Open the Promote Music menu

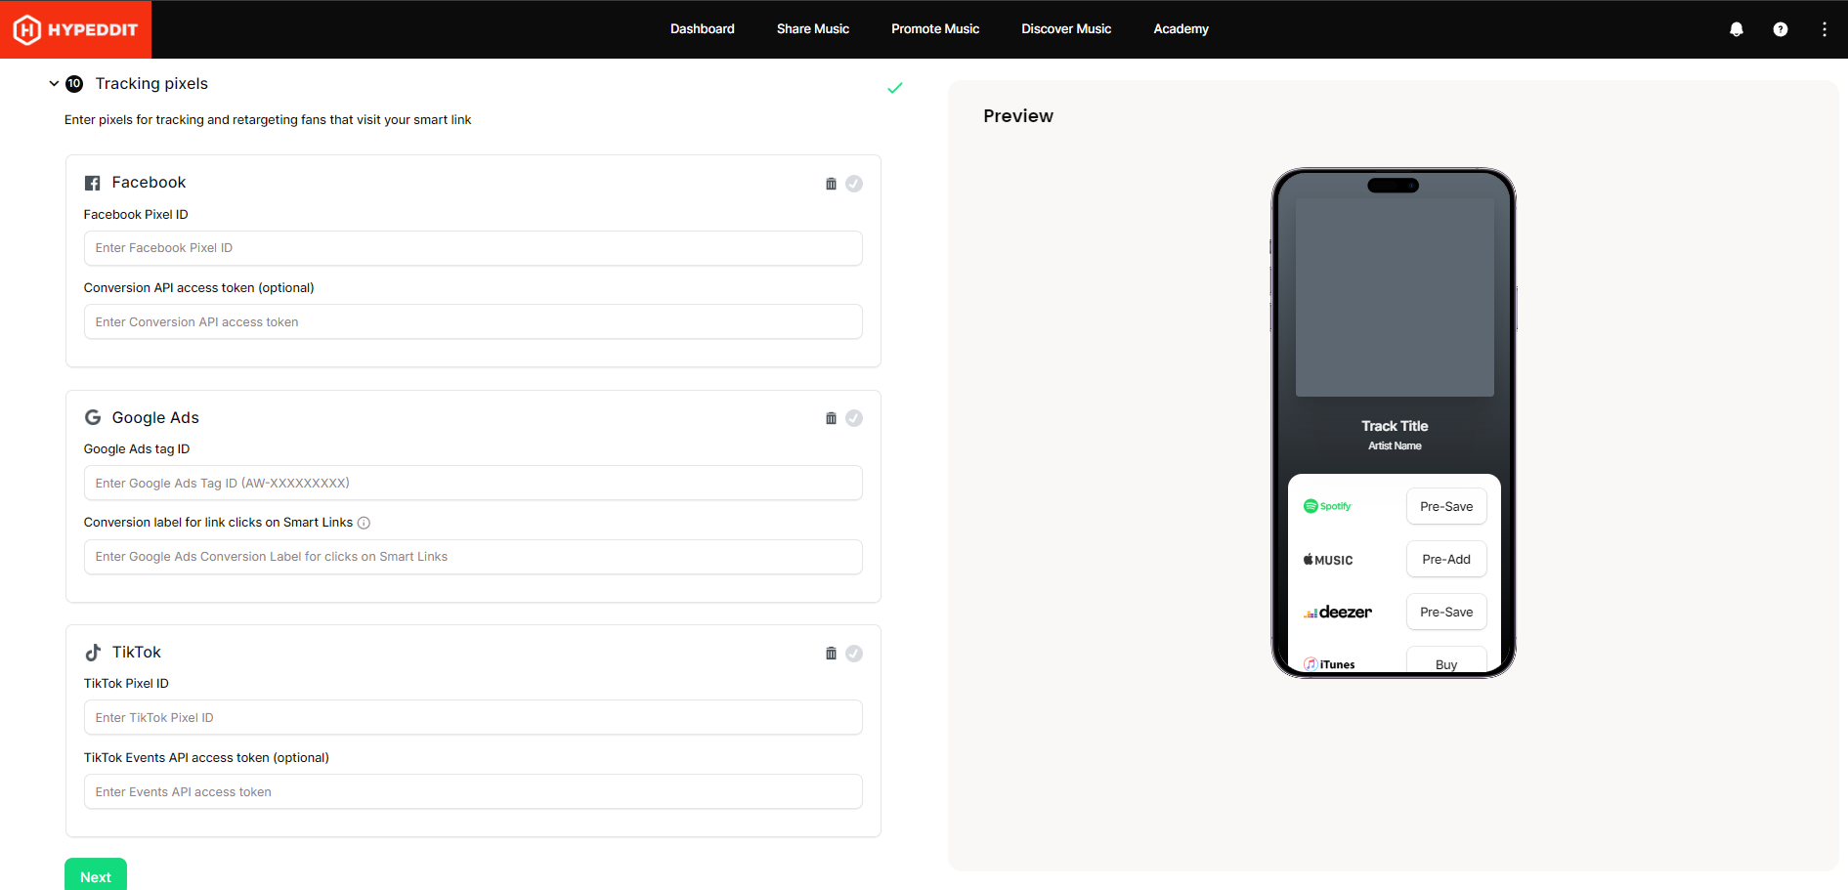[x=934, y=29]
